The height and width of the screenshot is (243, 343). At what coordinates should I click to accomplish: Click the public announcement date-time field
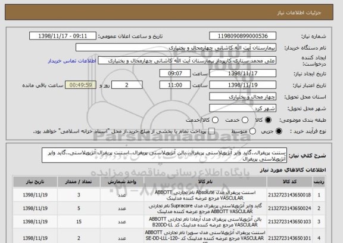[x=63, y=36]
